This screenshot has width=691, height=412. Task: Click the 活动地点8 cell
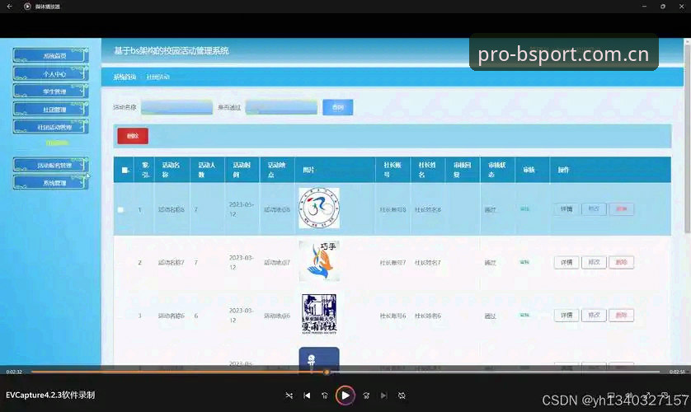[x=277, y=210]
